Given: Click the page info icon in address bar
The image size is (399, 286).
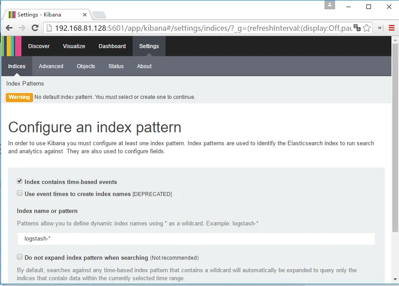Looking at the screenshot, I should pyautogui.click(x=49, y=28).
